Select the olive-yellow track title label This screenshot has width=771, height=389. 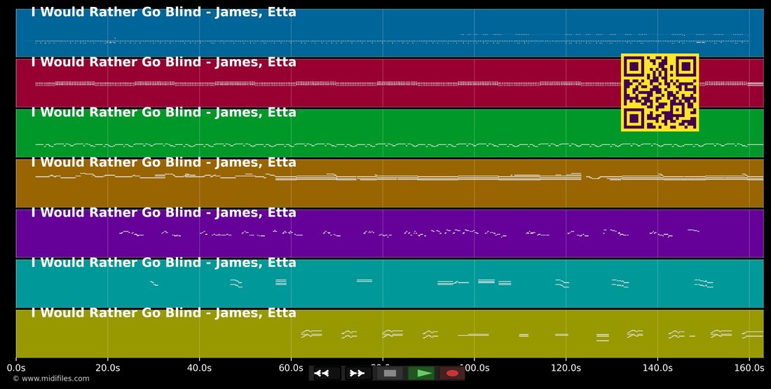click(x=164, y=313)
